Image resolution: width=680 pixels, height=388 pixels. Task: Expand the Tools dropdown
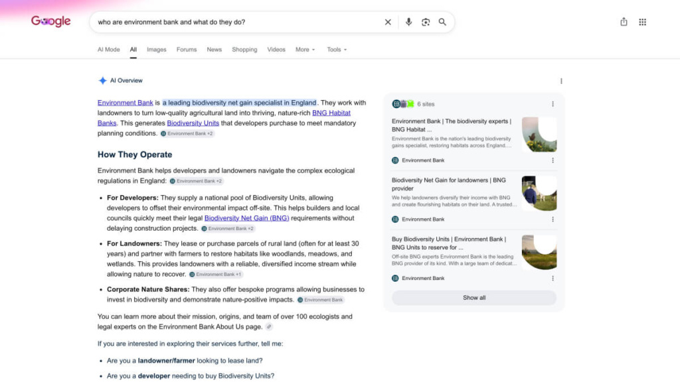click(337, 49)
